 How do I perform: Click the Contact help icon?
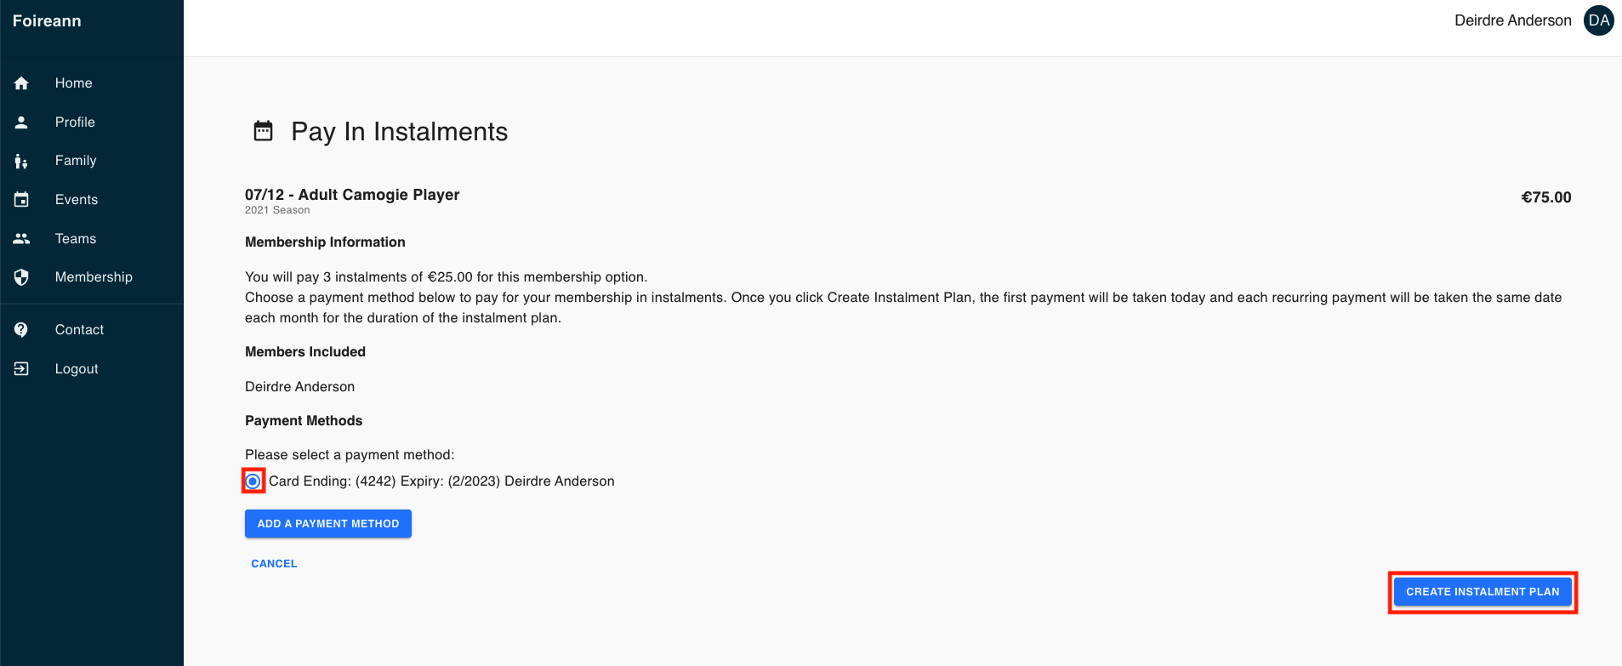21,330
